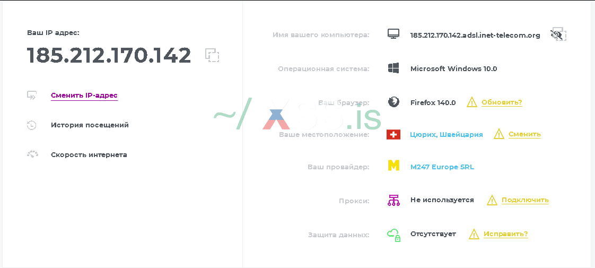Click the "Обновить?" browser update link
595x268 pixels.
click(501, 102)
